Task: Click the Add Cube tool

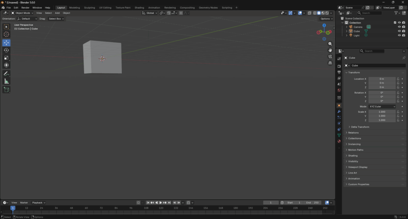Action: point(6,90)
